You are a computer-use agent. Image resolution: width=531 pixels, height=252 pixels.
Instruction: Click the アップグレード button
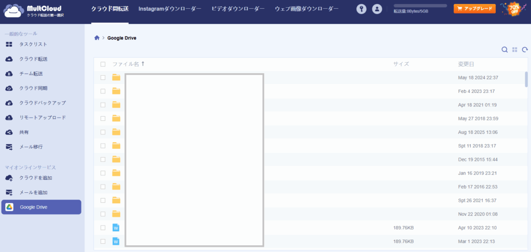(x=474, y=9)
